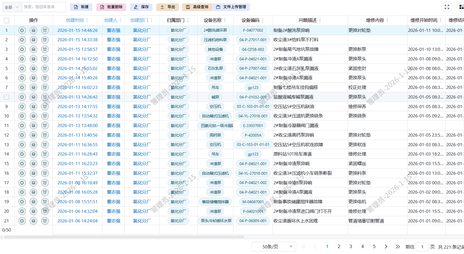Screen dimensions: 464x254
Task: Focus the 快查 quick search field
Action: coord(43,7)
